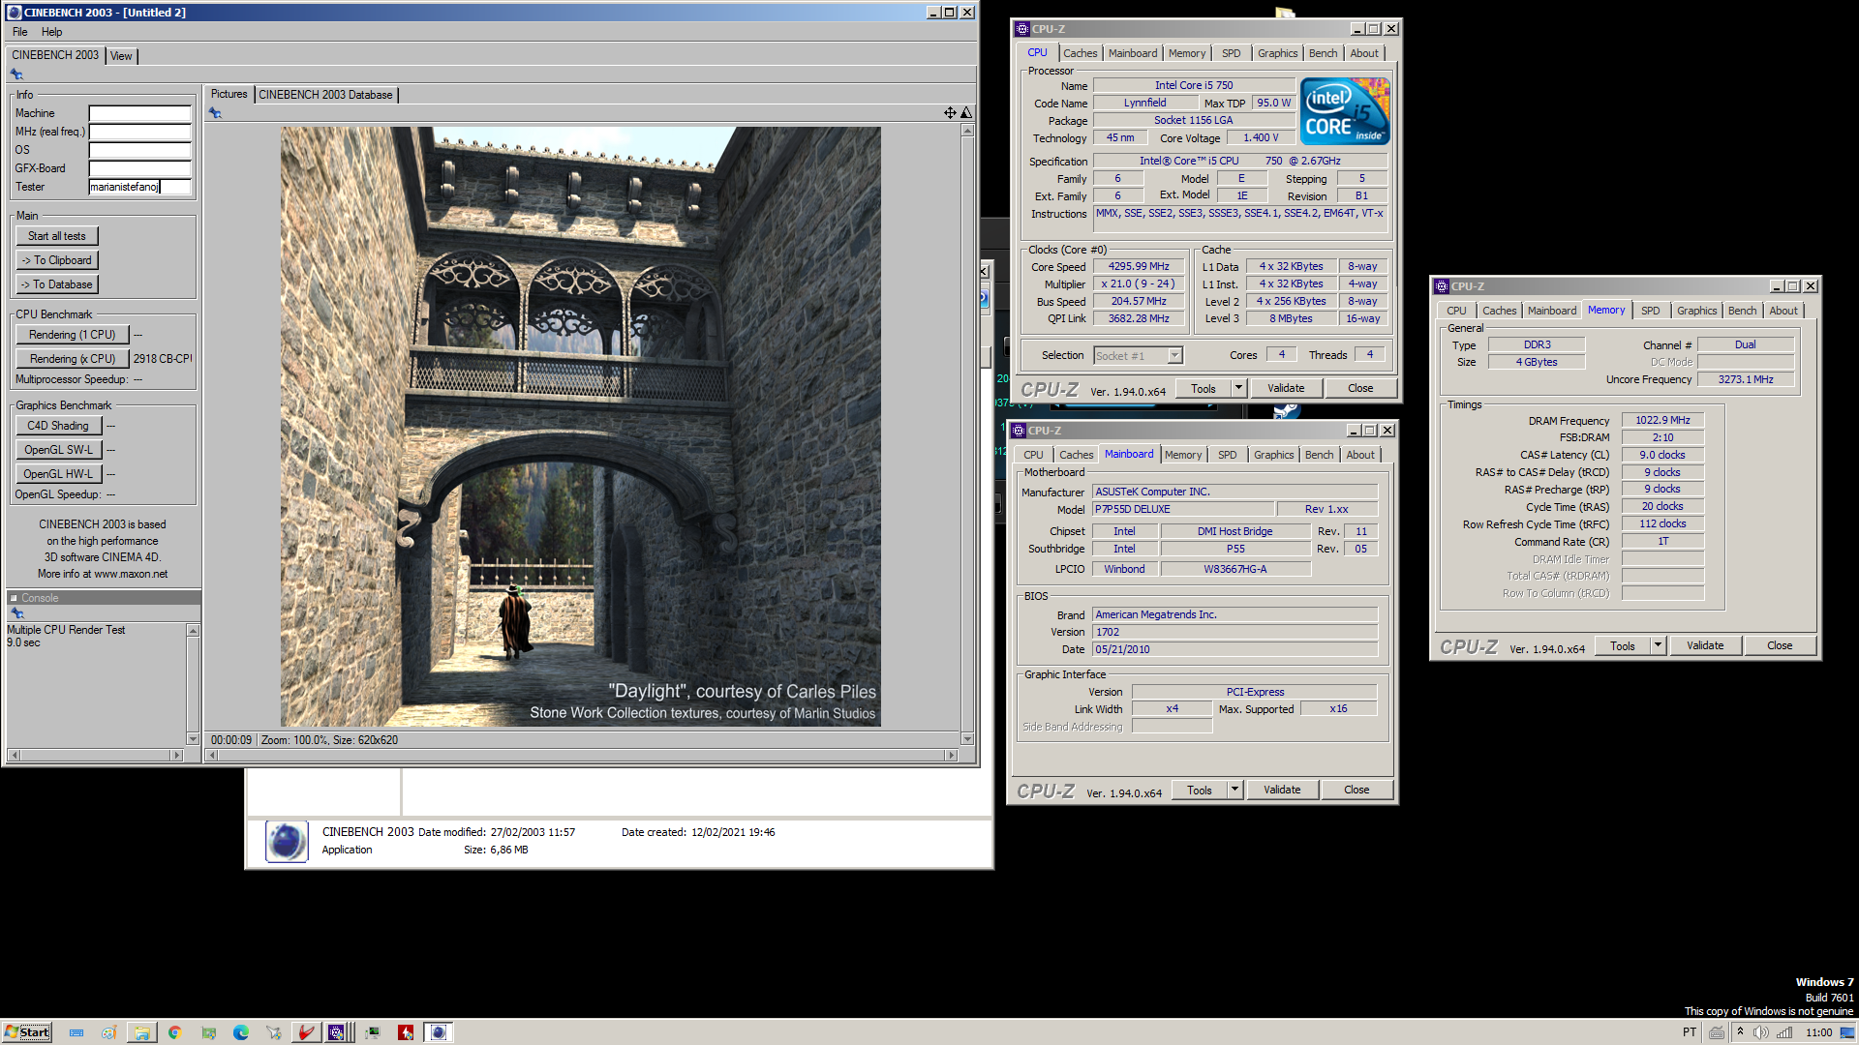Open Tools dropdown arrow in CPU-Z Memory window
Image resolution: width=1859 pixels, height=1045 pixels.
1658,645
